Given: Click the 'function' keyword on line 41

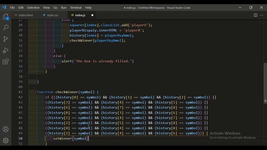Looking at the screenshot, I should (45, 92).
